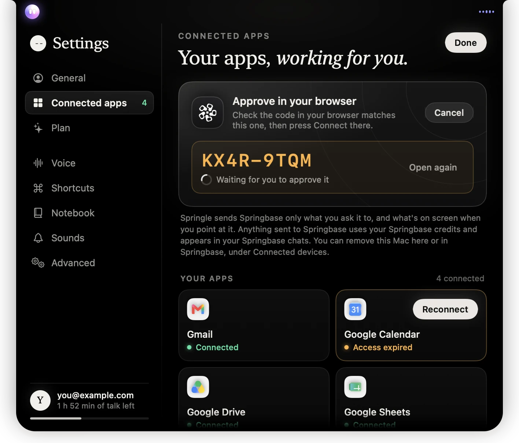Click the Gmail Connected status text
The image size is (519, 443).
(217, 347)
